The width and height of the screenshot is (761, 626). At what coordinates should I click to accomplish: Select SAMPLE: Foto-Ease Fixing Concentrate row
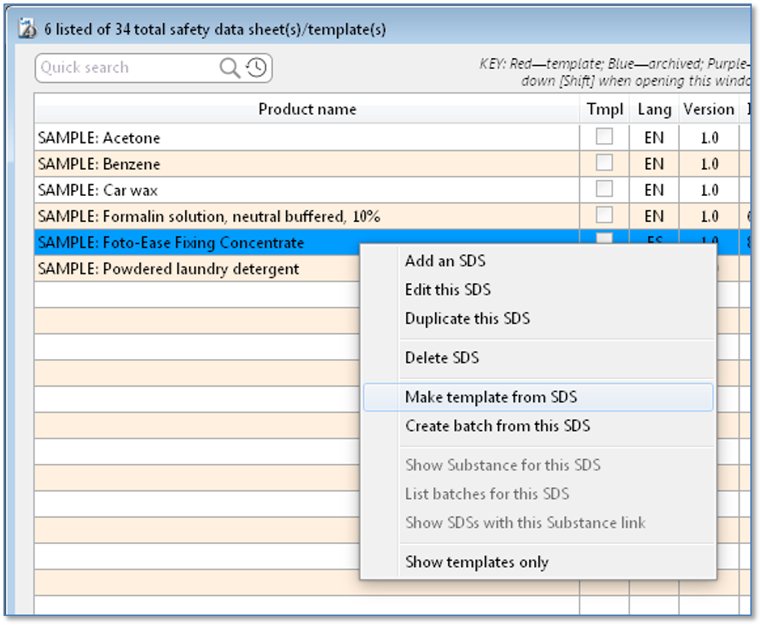point(392,242)
